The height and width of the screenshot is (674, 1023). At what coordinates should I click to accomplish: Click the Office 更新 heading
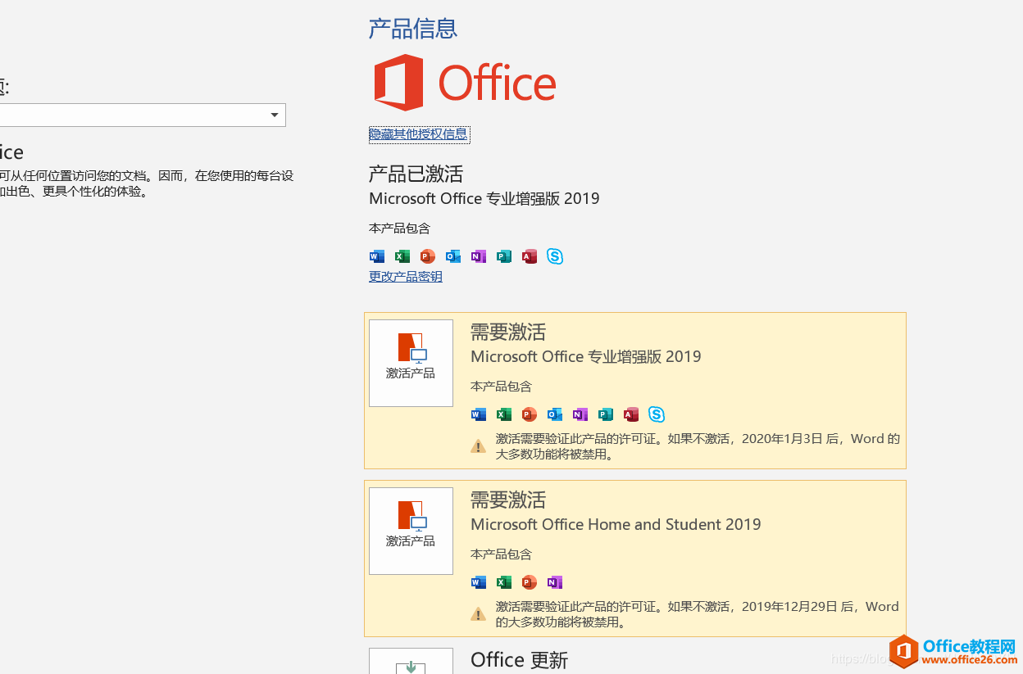pyautogui.click(x=520, y=660)
